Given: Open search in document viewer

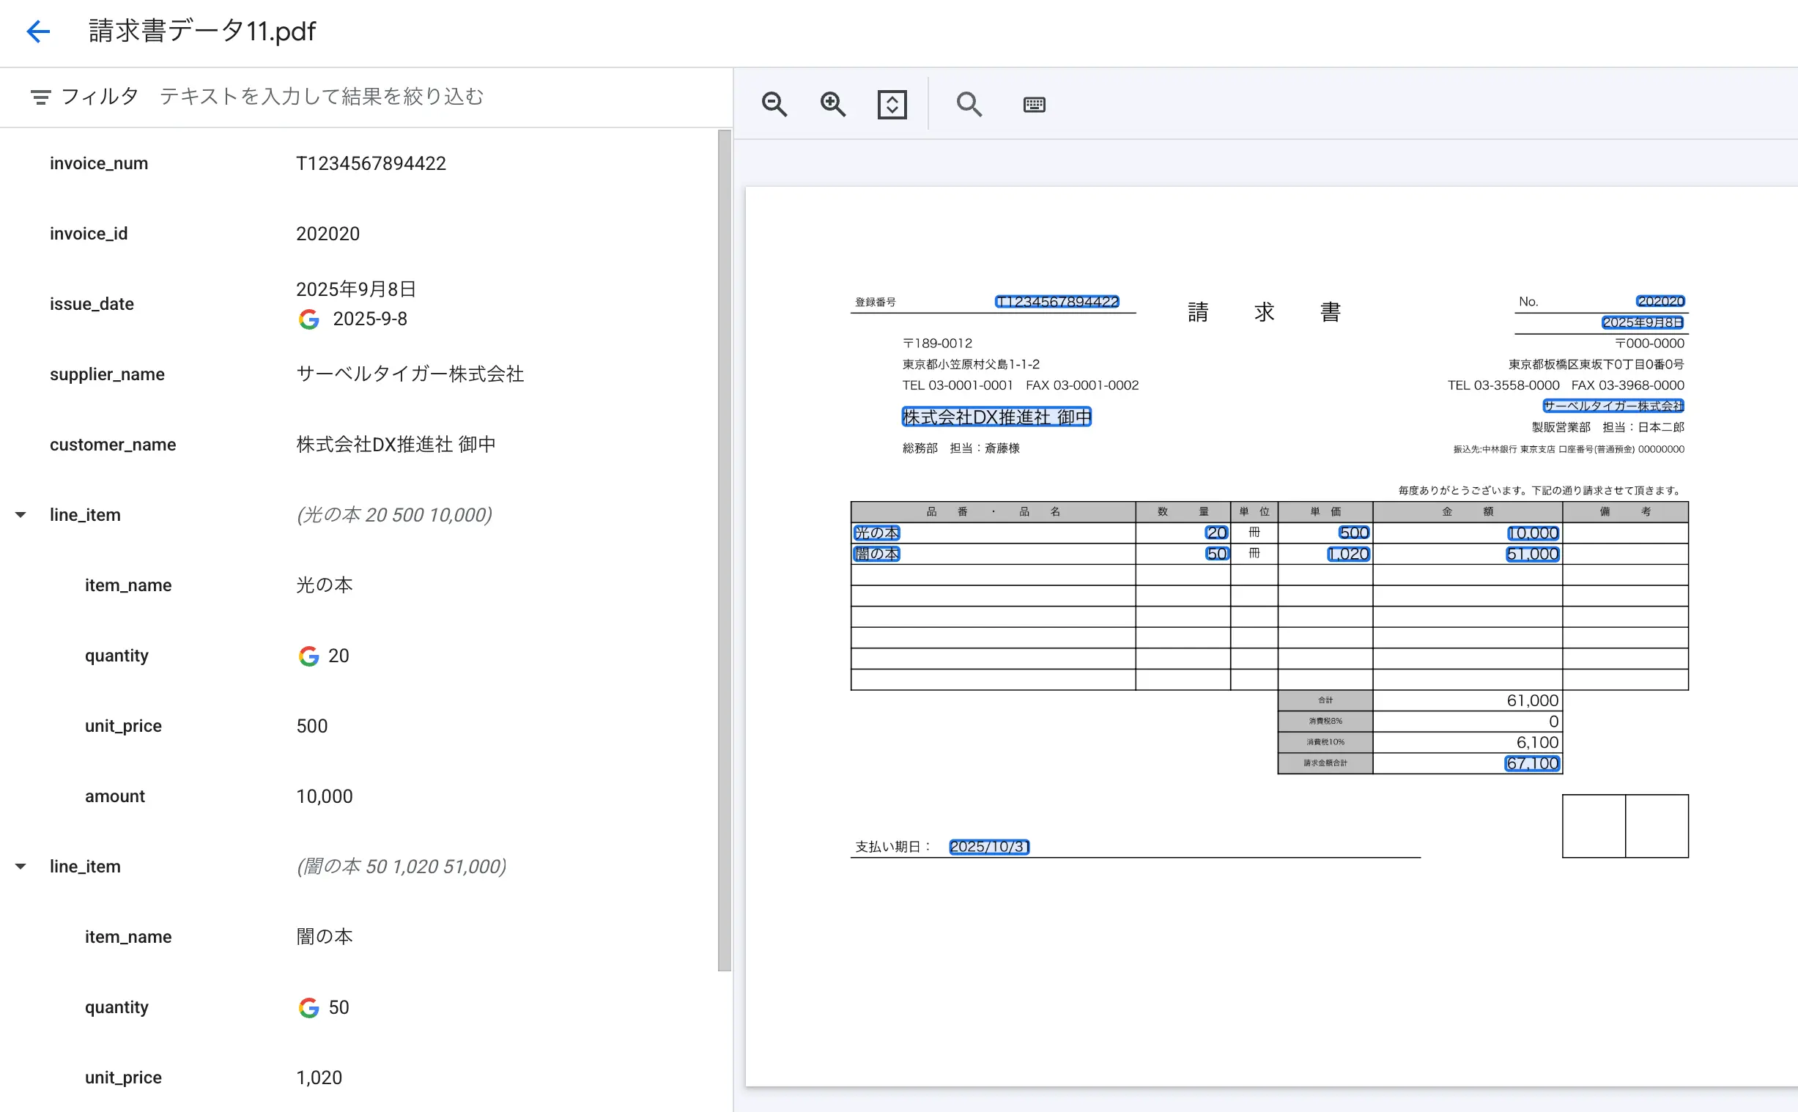Looking at the screenshot, I should click(969, 105).
